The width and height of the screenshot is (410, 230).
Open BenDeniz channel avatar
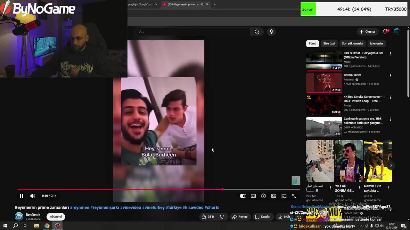tap(19, 217)
